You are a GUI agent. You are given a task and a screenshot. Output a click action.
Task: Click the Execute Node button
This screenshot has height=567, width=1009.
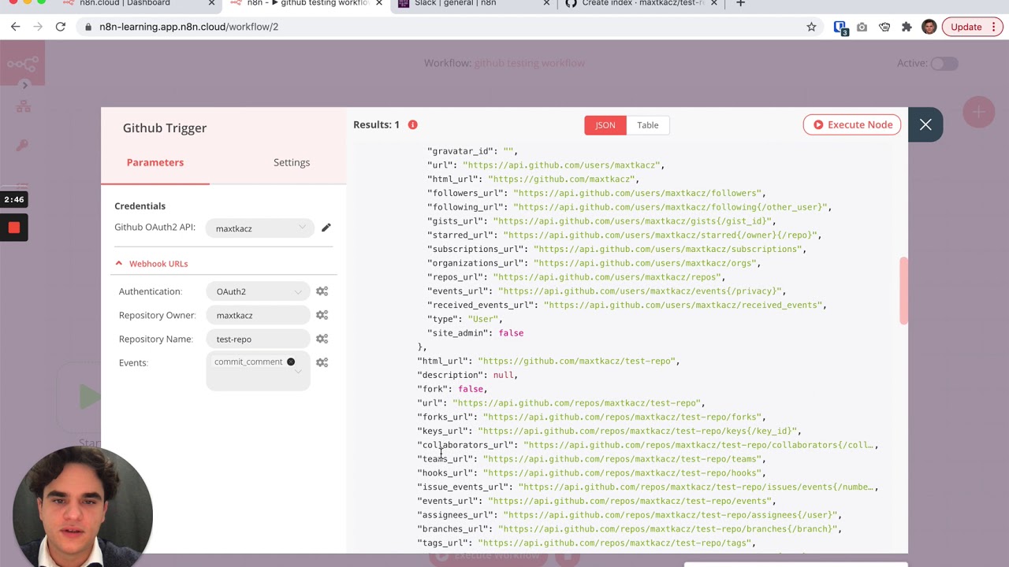pyautogui.click(x=852, y=124)
